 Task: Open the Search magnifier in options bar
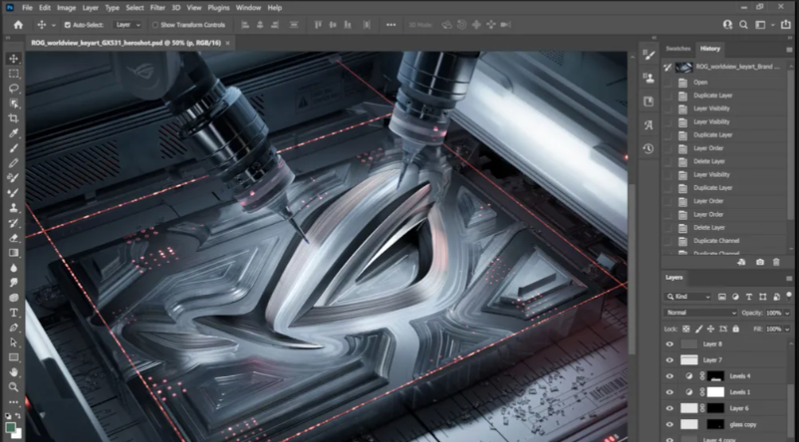click(x=743, y=25)
